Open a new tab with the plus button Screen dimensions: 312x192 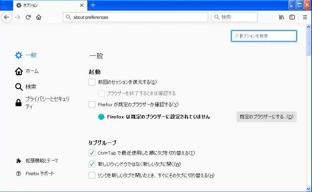click(93, 5)
